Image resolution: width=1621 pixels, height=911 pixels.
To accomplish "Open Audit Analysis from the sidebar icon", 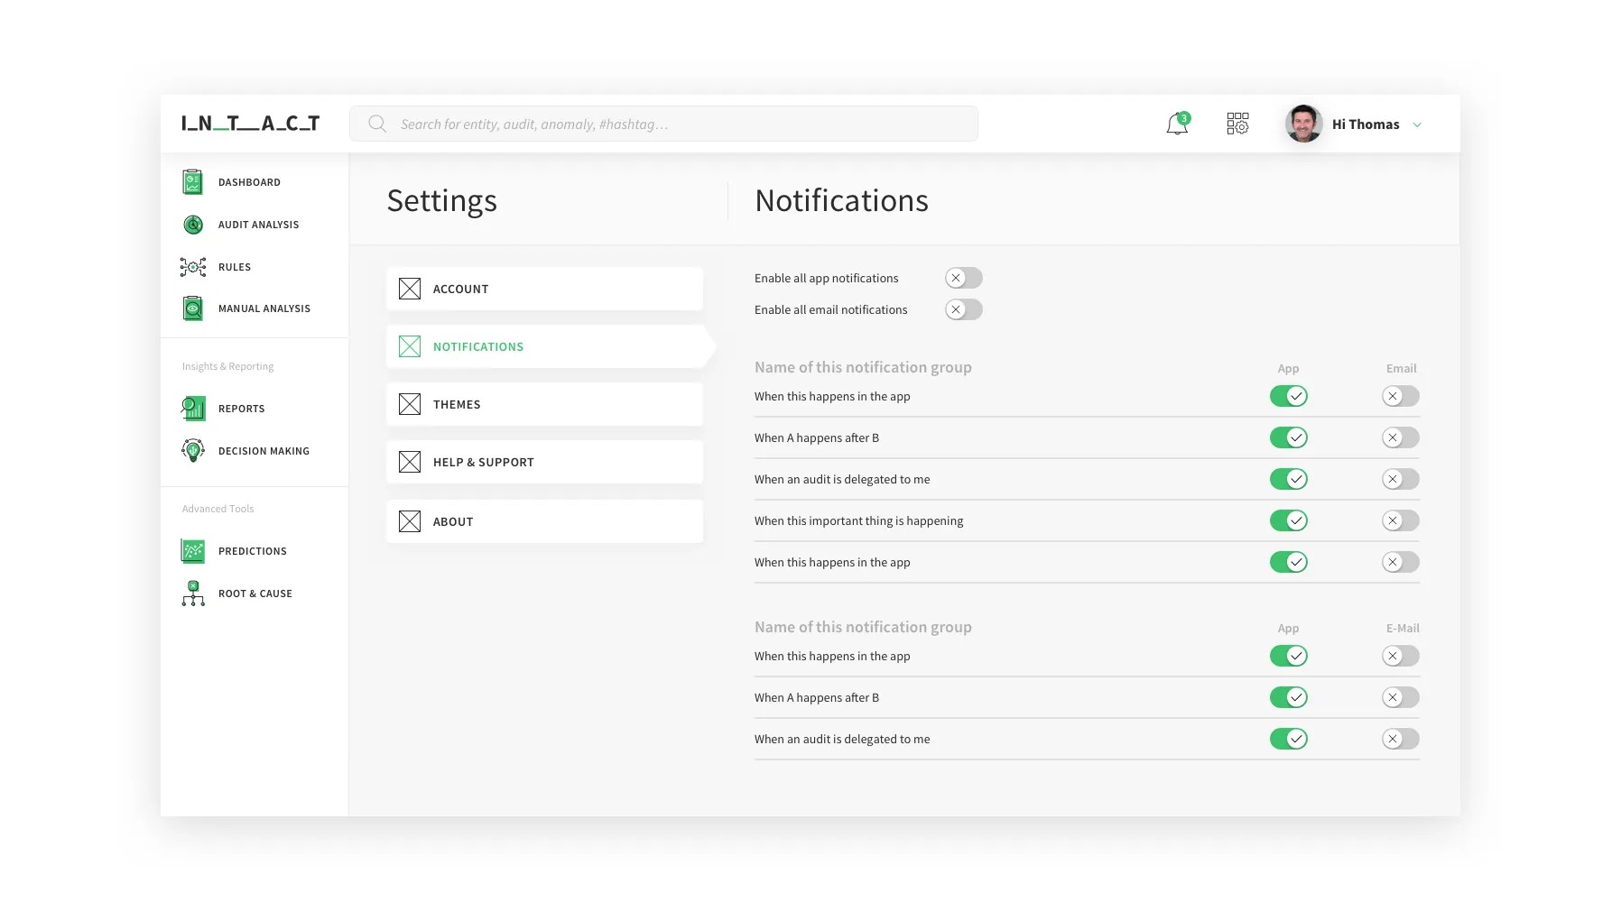I will (x=192, y=225).
